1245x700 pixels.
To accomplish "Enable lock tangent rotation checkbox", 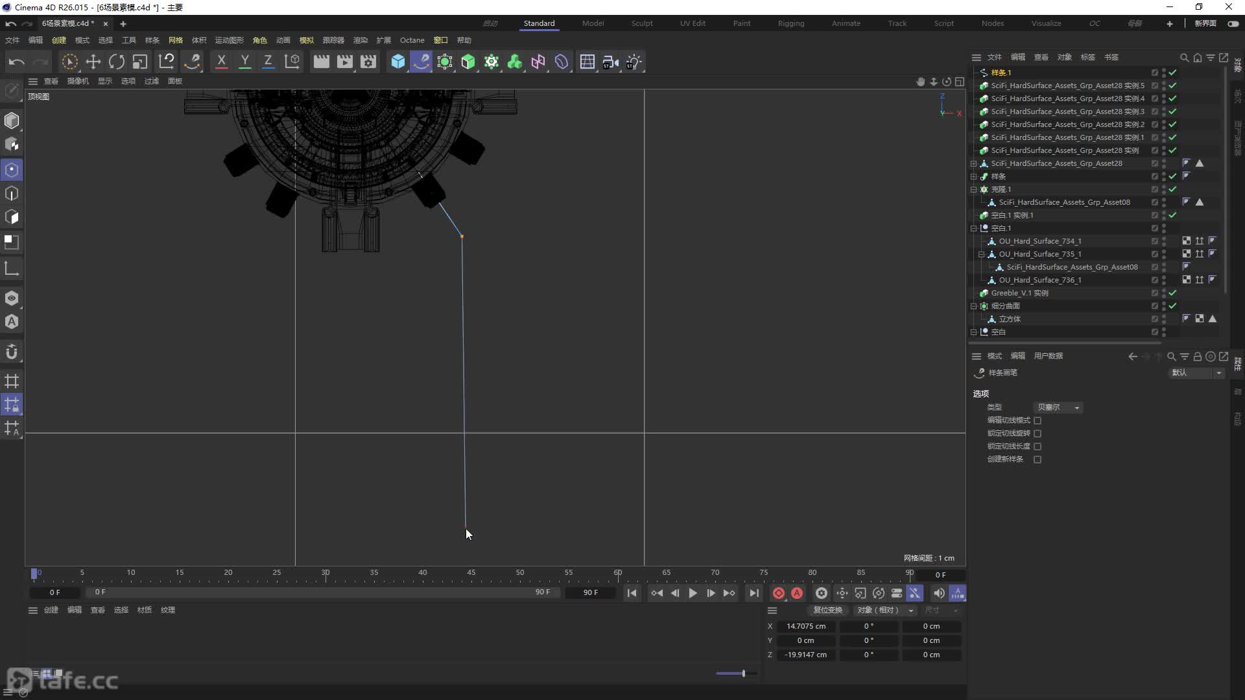I will coord(1037,434).
